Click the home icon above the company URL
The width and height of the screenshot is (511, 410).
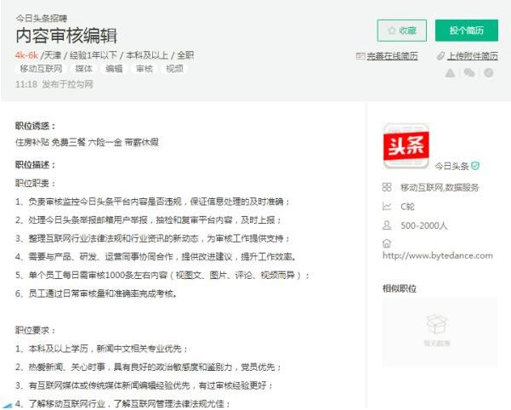387,243
